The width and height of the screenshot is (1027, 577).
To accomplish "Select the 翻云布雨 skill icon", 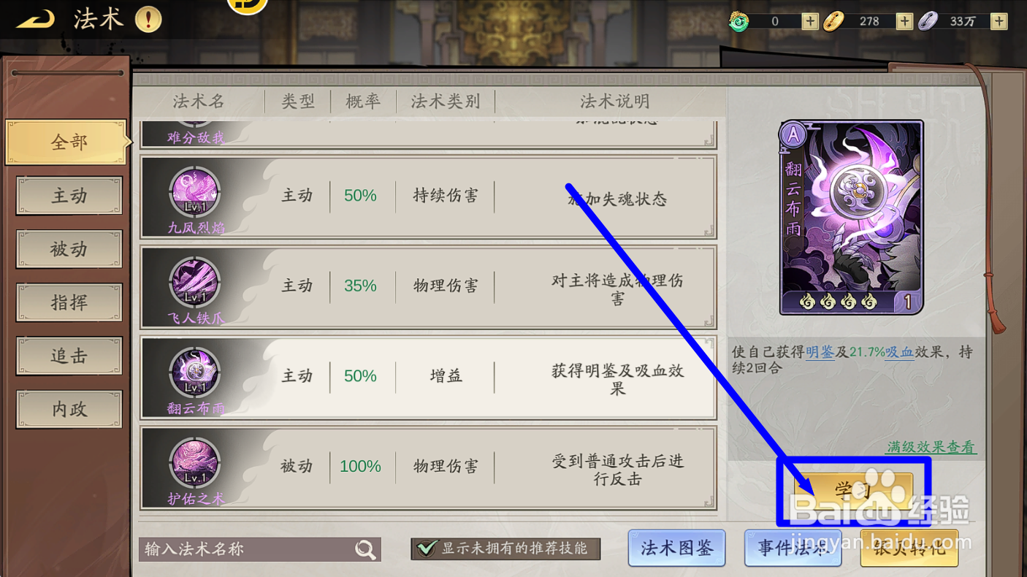I will point(195,373).
